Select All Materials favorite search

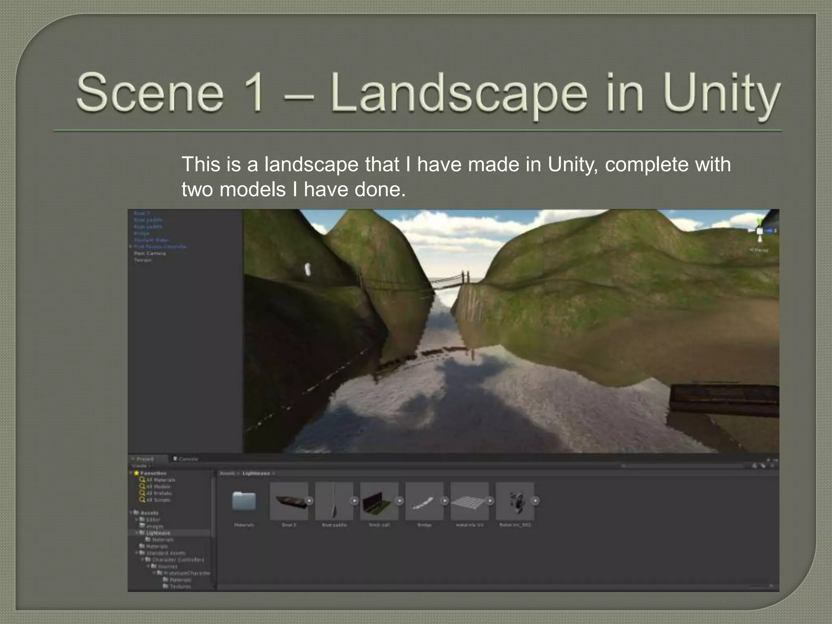point(160,480)
